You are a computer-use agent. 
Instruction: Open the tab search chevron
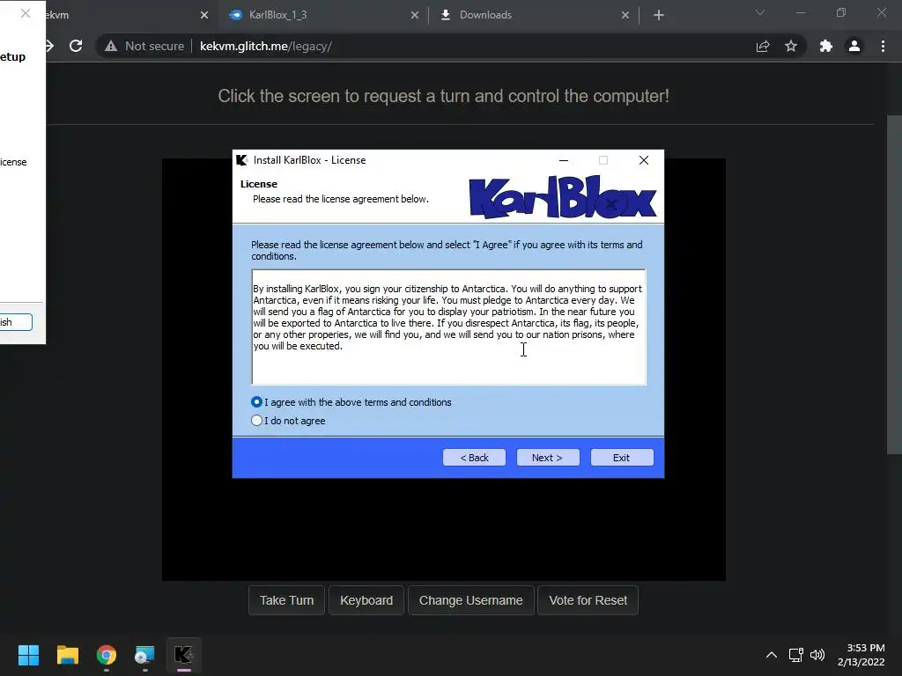[760, 12]
